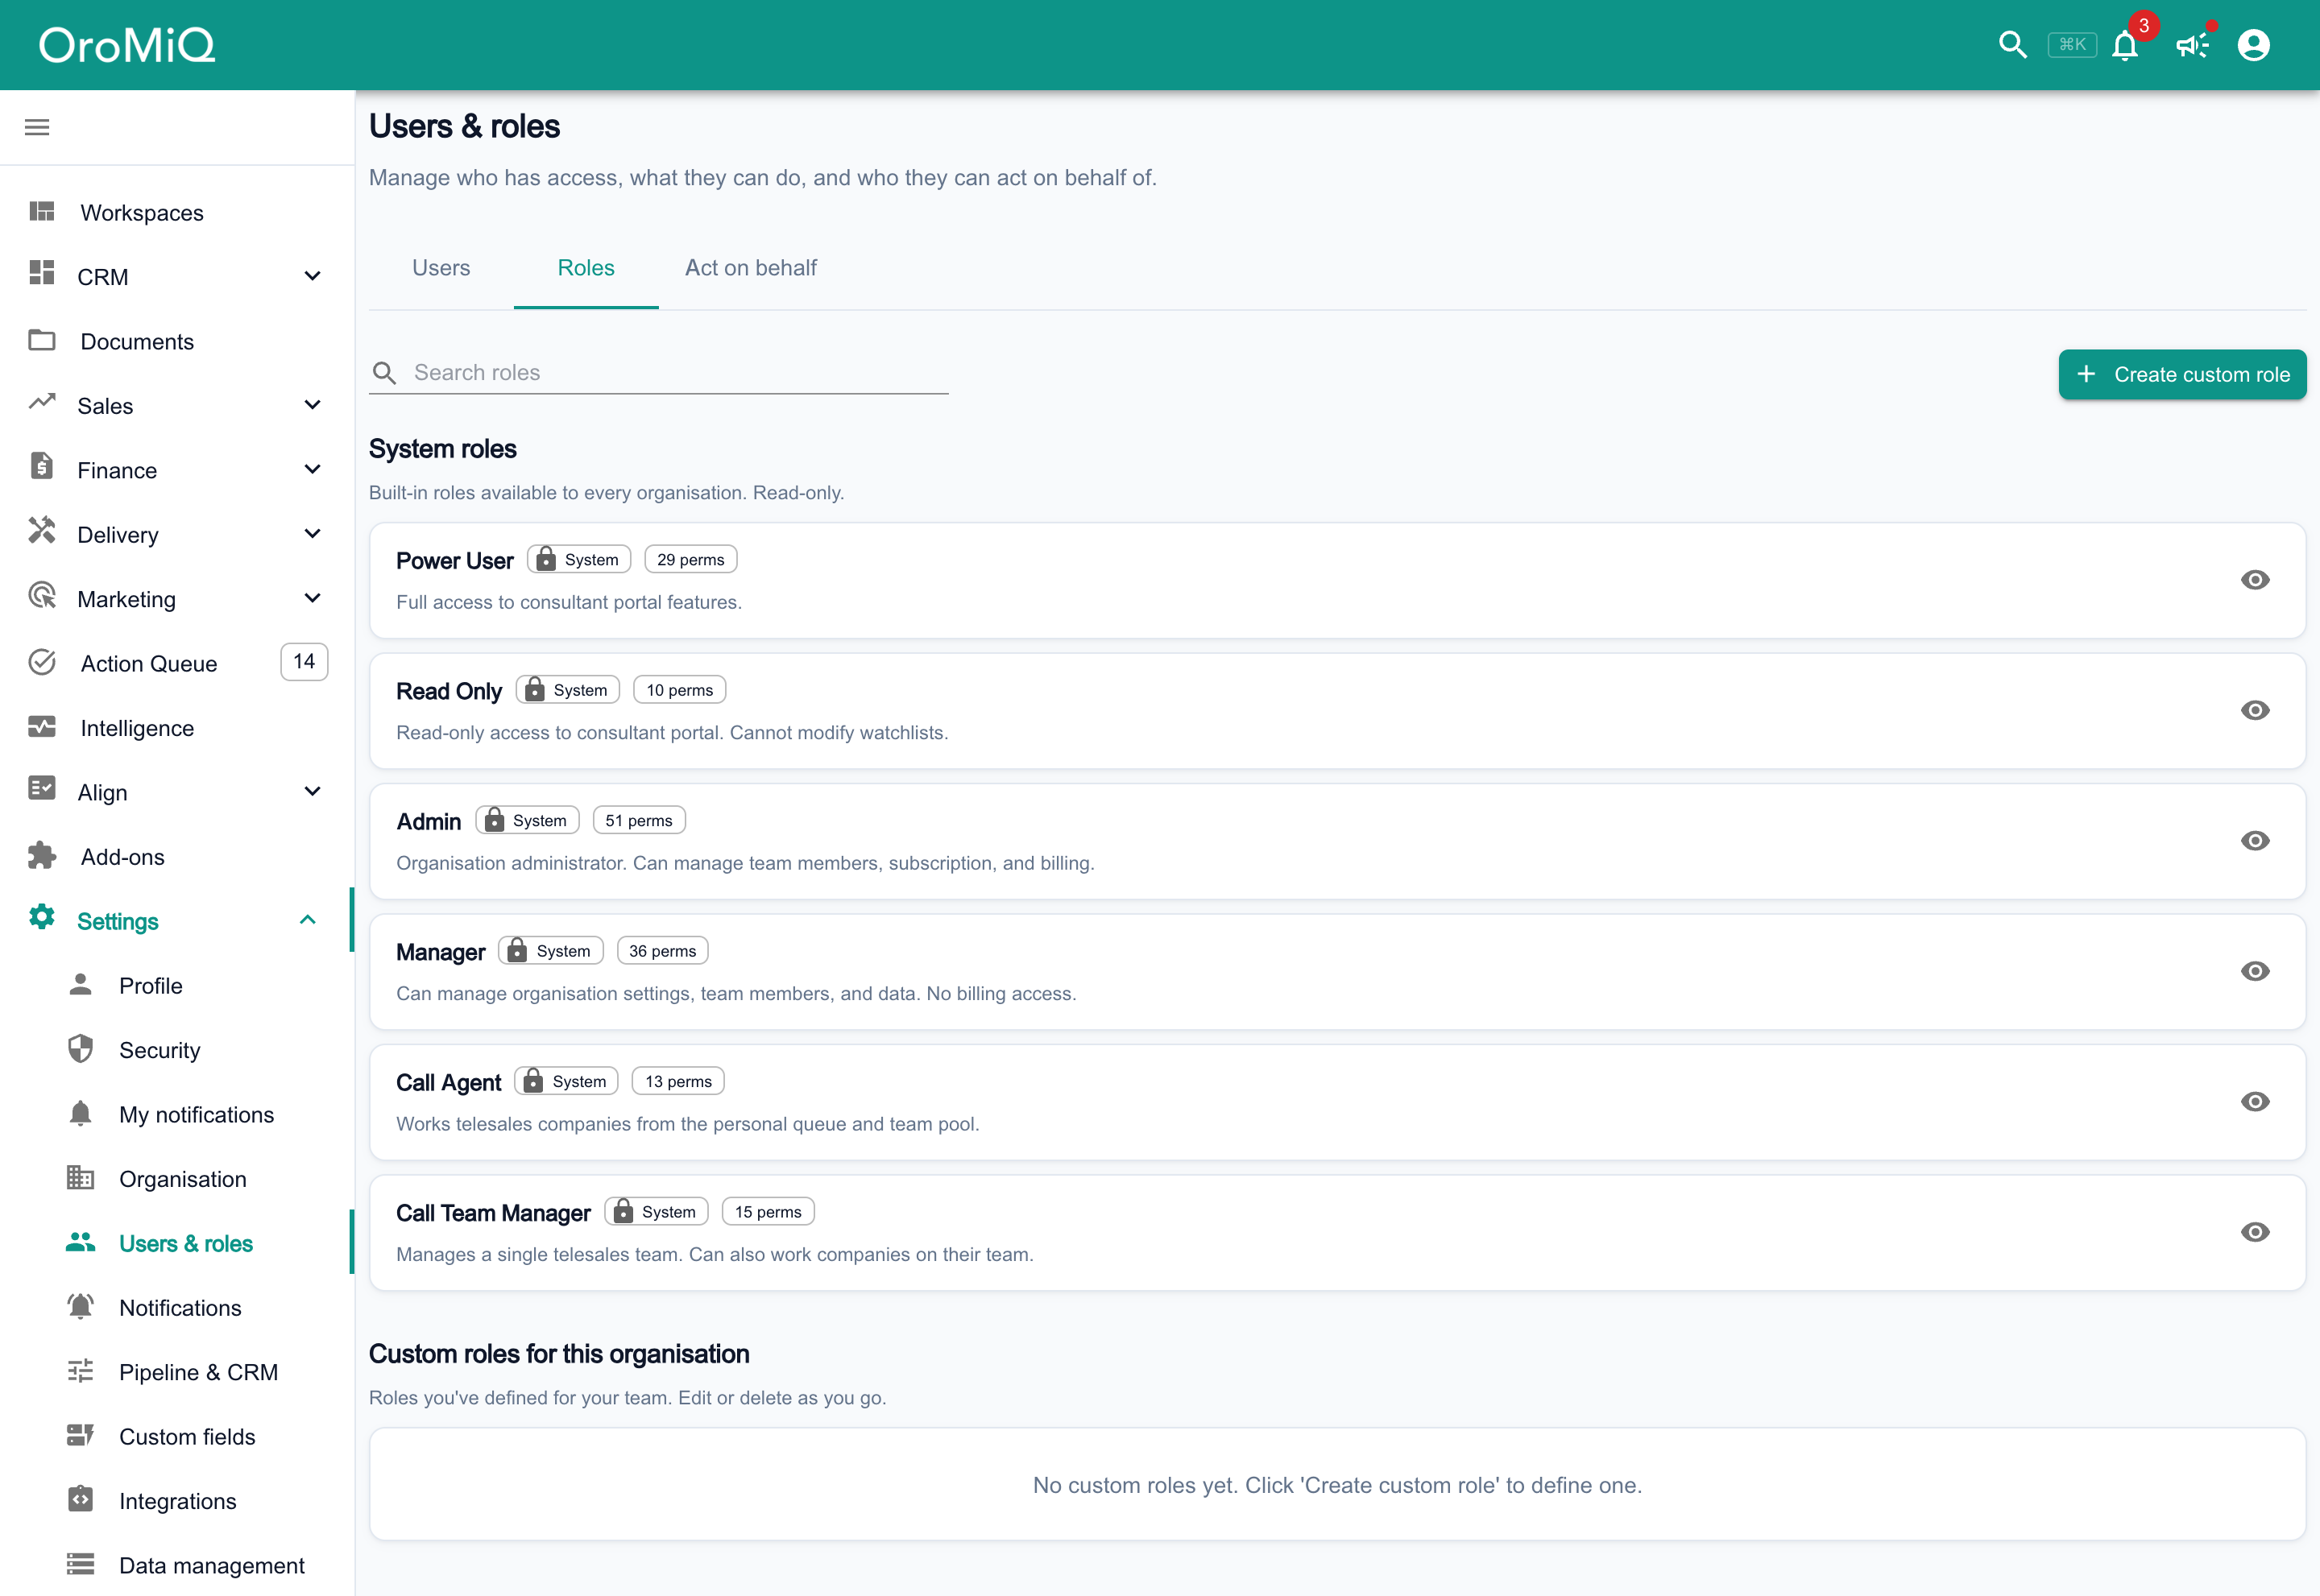
Task: View Admin role details eye icon
Action: click(2255, 841)
